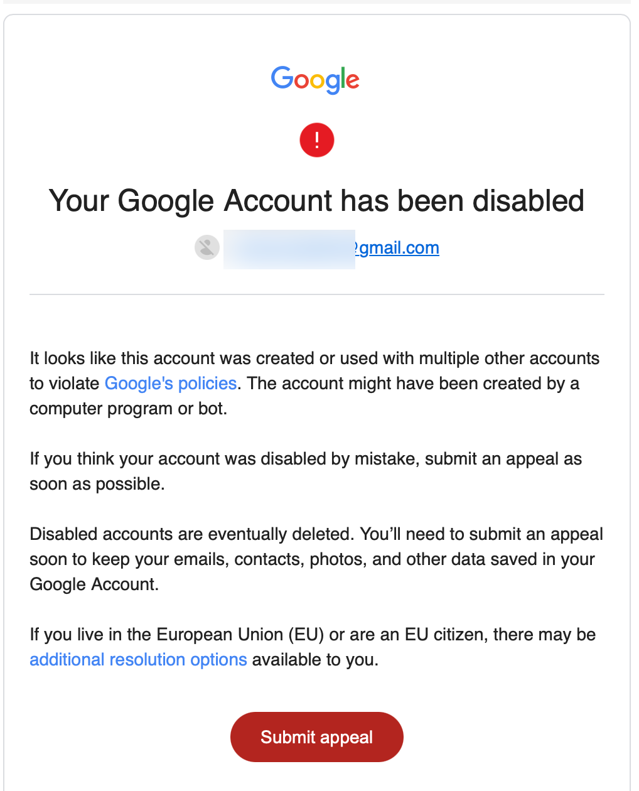Click the horizontal divider below the email

[x=317, y=294]
